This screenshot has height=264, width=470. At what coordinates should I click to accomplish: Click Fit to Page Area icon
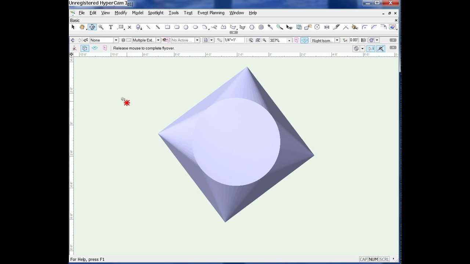tap(251, 40)
